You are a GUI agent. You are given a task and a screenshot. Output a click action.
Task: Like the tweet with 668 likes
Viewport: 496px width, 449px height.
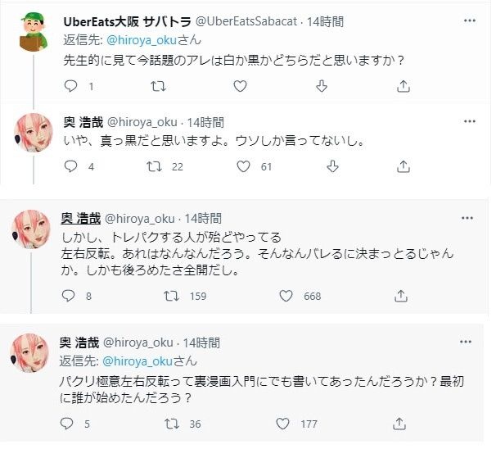pos(286,296)
